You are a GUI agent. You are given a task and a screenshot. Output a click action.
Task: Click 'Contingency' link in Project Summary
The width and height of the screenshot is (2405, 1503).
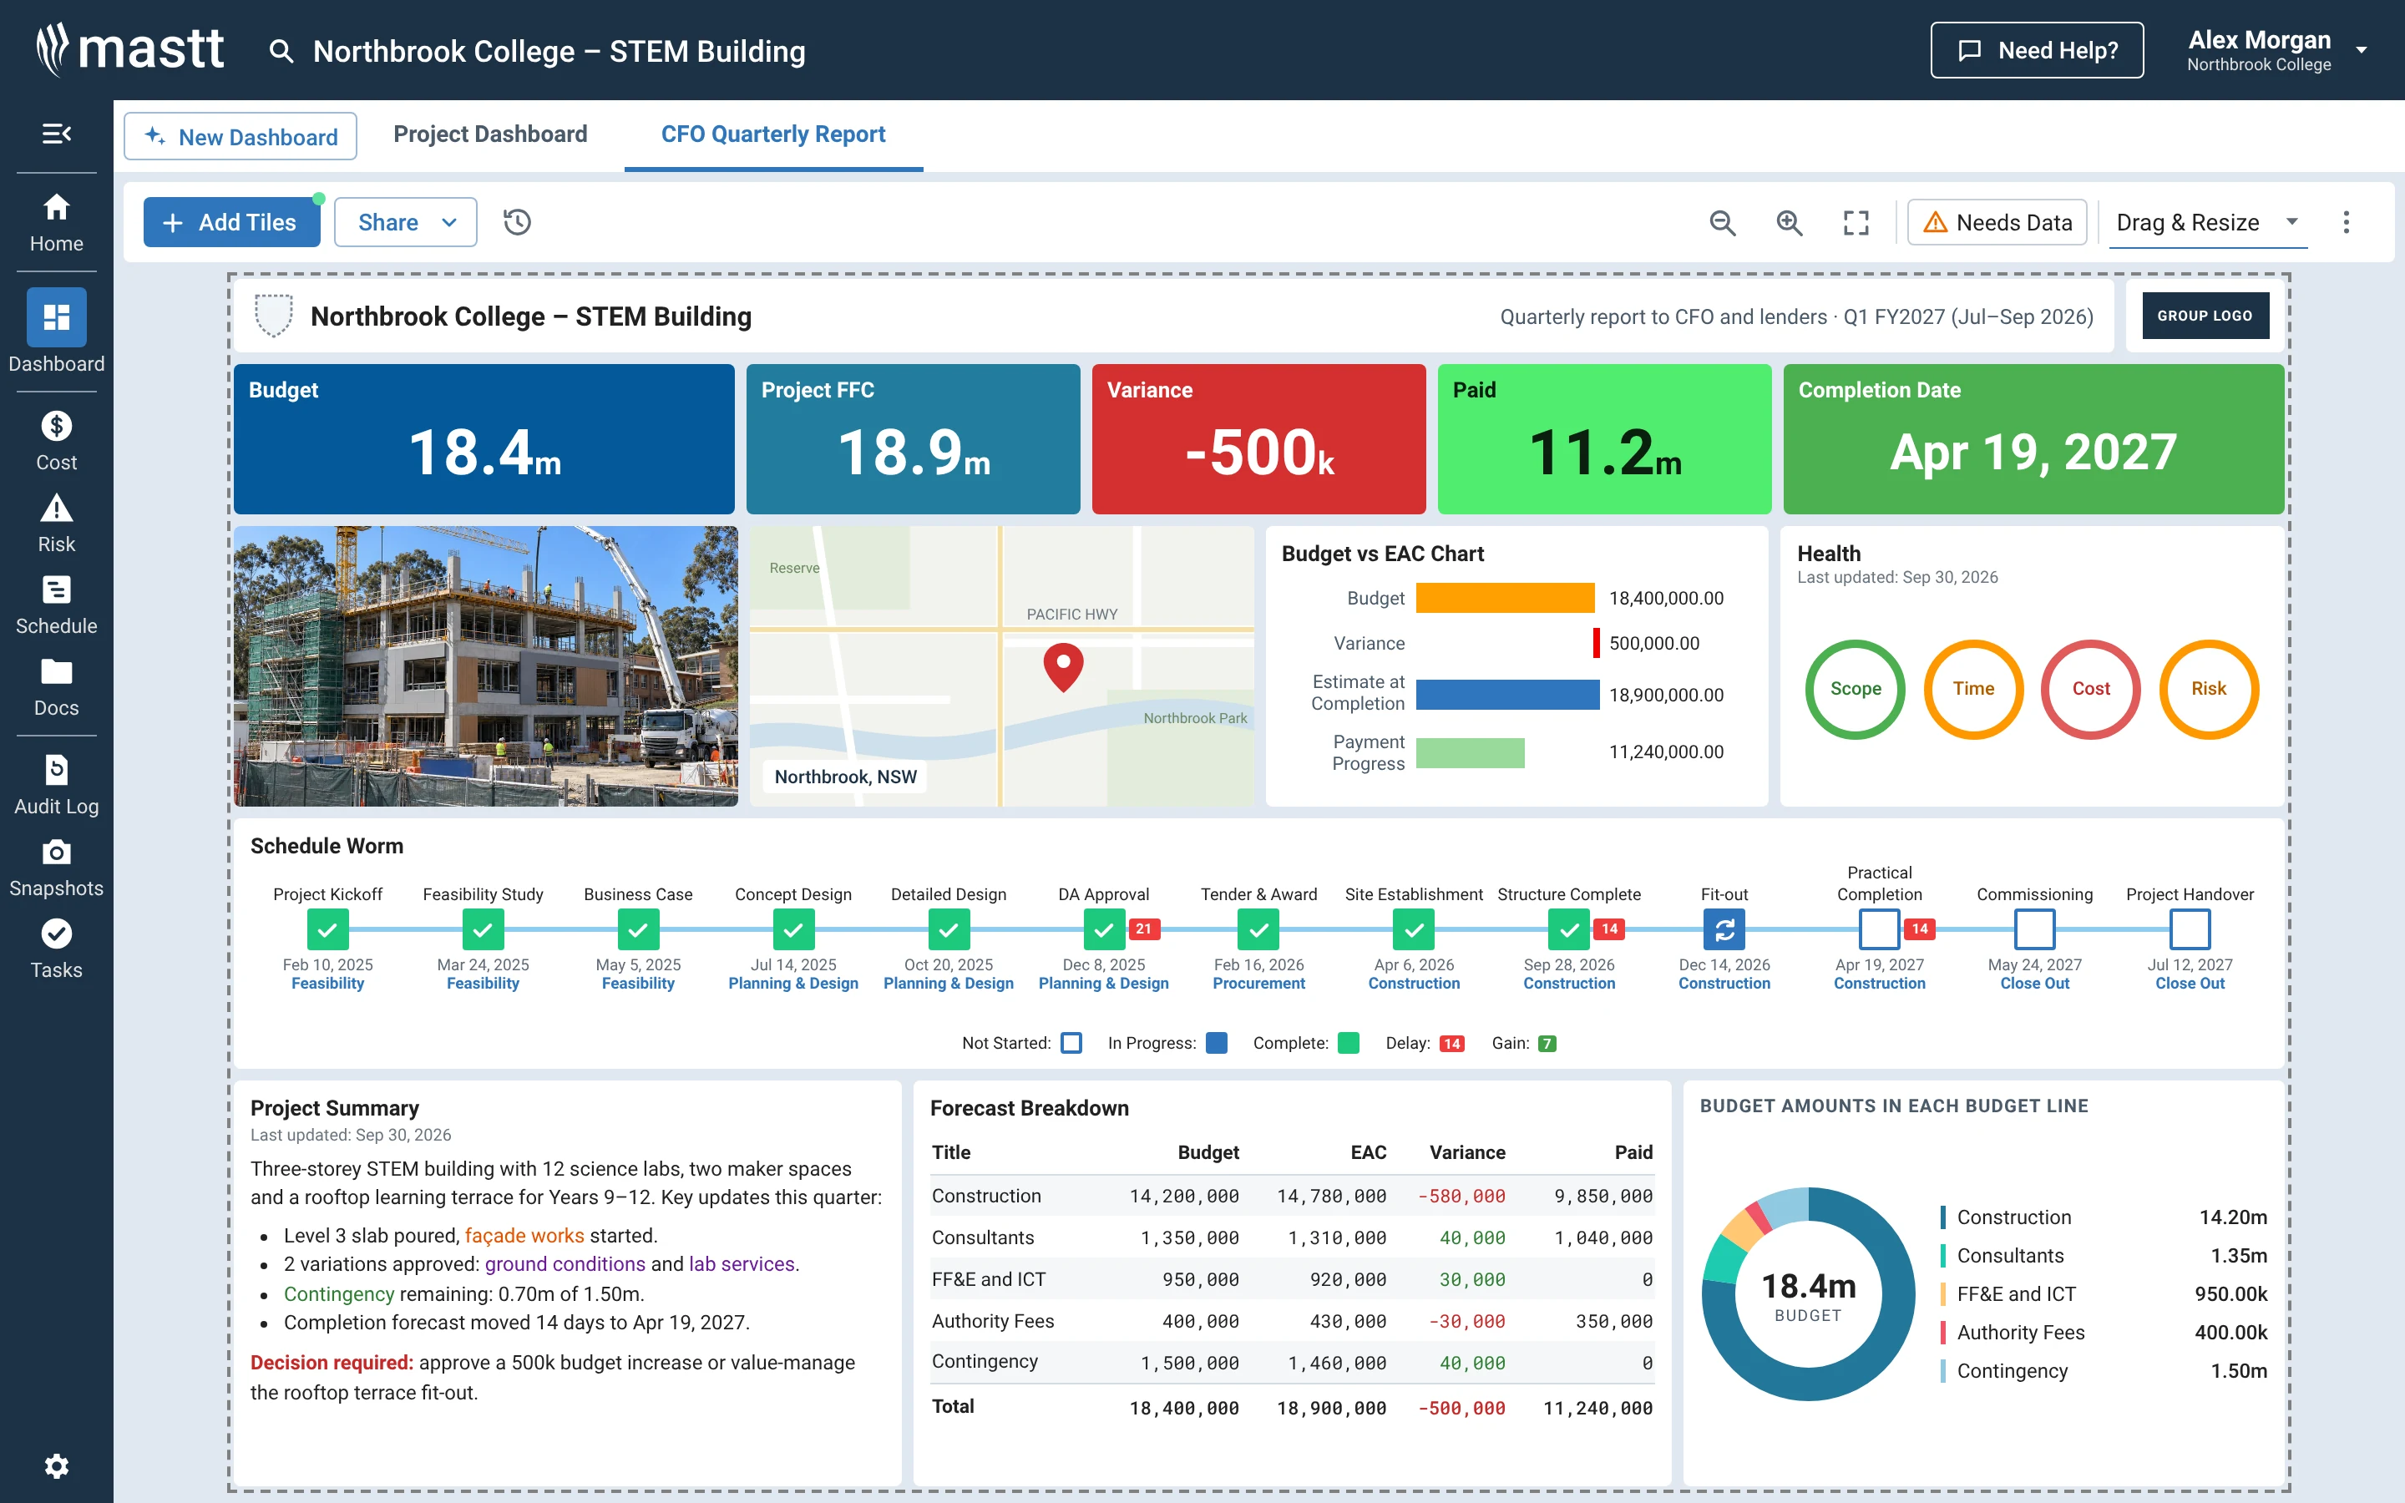coord(339,1294)
